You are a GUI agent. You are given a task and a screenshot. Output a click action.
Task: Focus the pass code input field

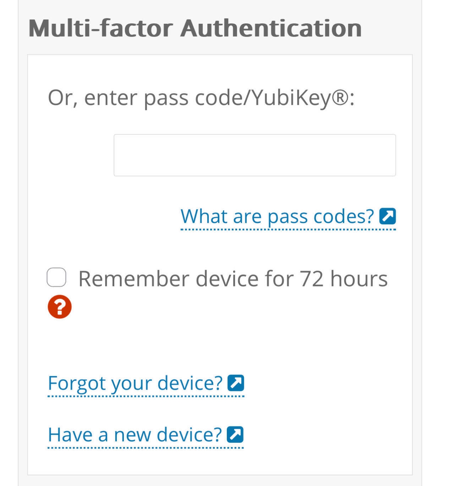point(255,155)
